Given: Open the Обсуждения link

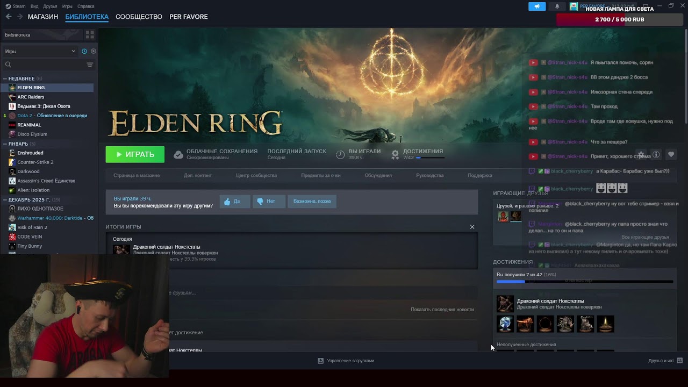Looking at the screenshot, I should pyautogui.click(x=378, y=175).
